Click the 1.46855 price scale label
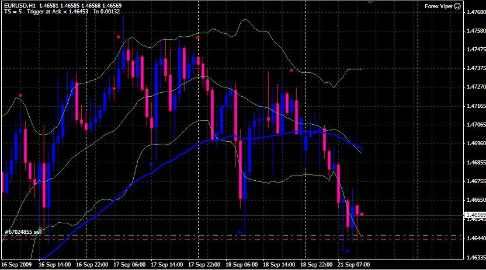Viewport: 486px width, 270px height. tap(476, 162)
